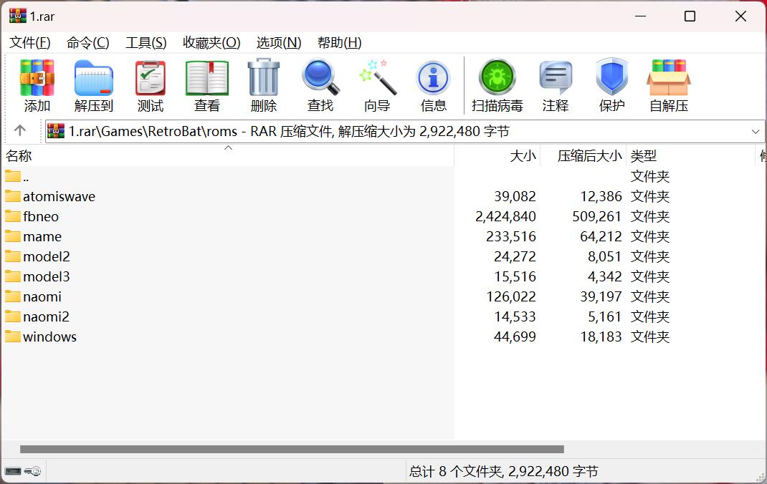
Task: Show archive Info (信息) icon
Action: (434, 86)
